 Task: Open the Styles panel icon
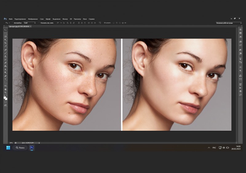[x=240, y=54]
